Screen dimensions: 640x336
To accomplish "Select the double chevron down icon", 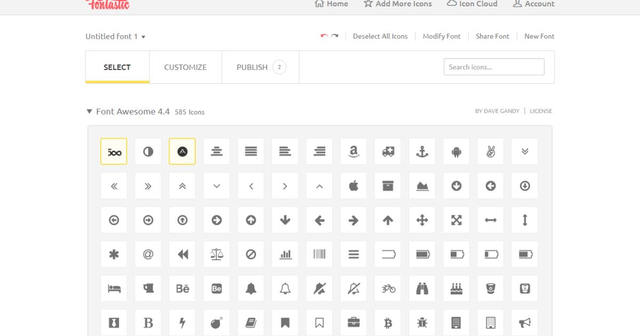I will point(525,151).
